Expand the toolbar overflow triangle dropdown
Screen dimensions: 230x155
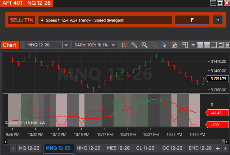point(193,45)
